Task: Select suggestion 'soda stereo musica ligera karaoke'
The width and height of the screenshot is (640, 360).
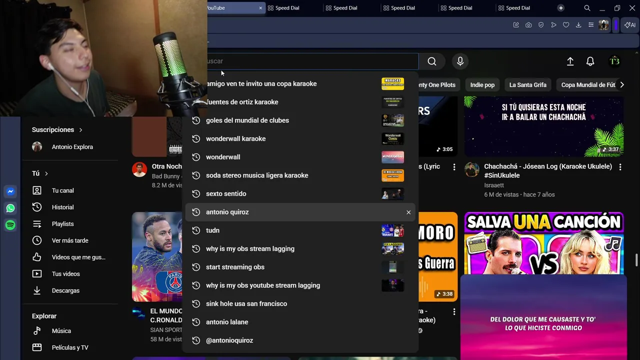Action: [301, 175]
